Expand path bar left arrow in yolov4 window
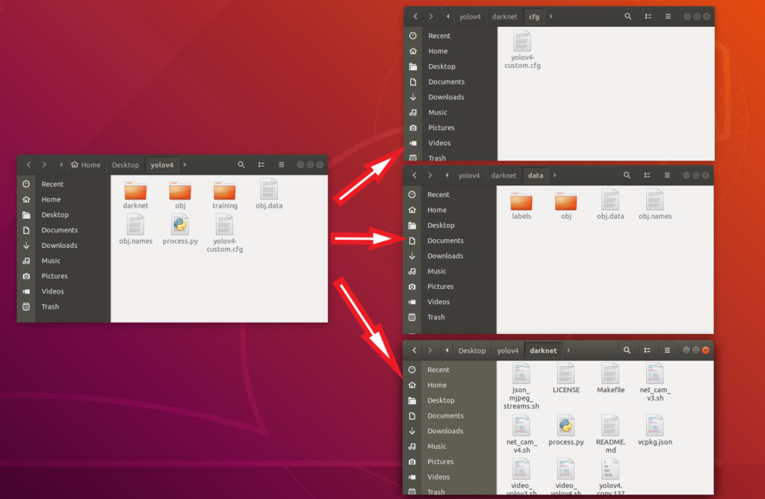Image resolution: width=765 pixels, height=499 pixels. pyautogui.click(x=61, y=165)
